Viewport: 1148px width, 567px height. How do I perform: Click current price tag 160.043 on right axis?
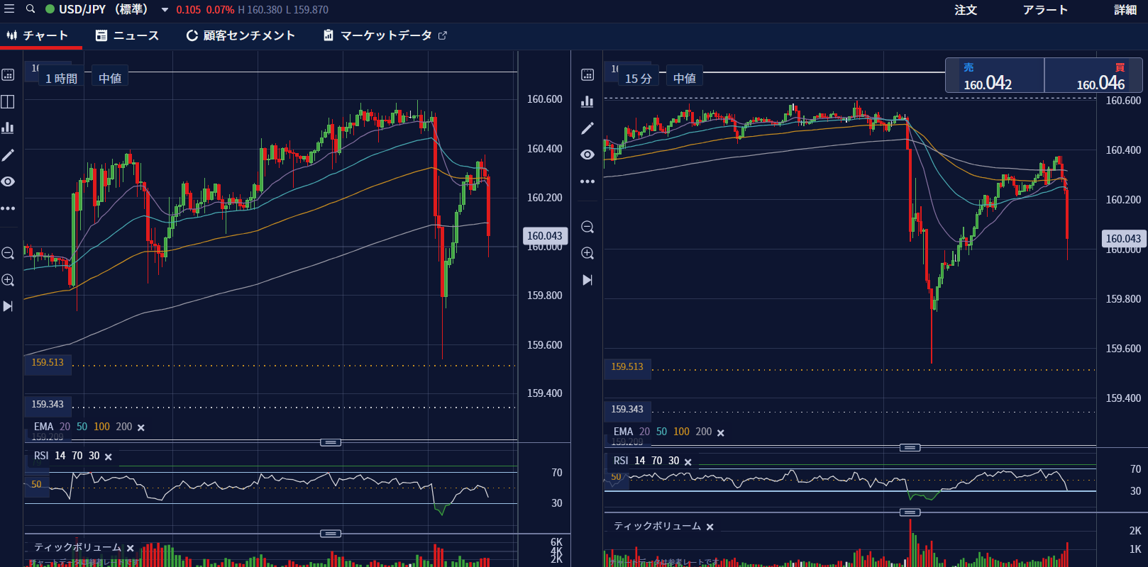point(1124,238)
